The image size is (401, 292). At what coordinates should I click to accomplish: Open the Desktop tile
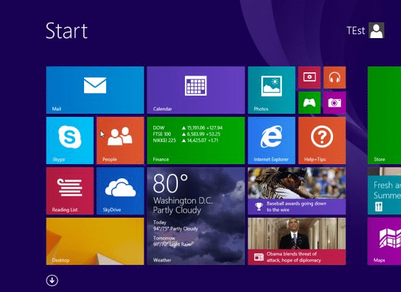coord(95,241)
